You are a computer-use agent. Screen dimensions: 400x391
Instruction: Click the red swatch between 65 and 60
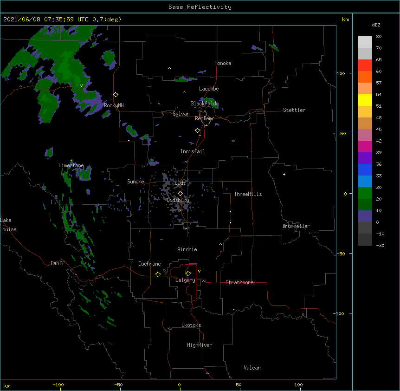365,65
